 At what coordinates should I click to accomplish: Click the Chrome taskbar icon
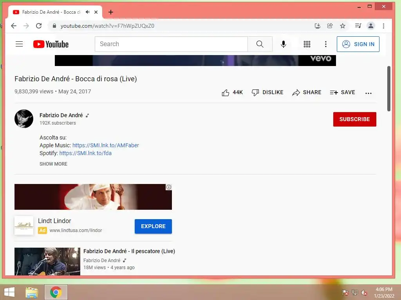[56, 292]
